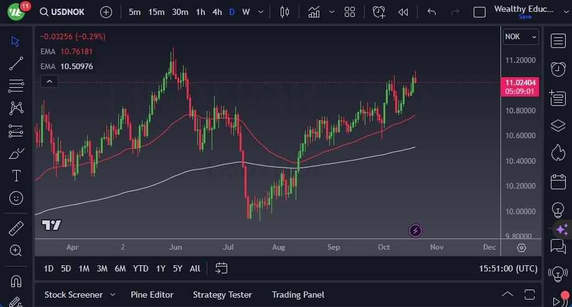Open the watchlist panel icon
572x307 pixels.
click(x=558, y=40)
